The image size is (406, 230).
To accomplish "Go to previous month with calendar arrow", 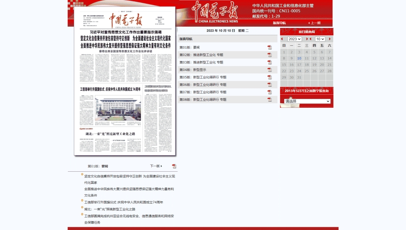I will click(311, 39).
